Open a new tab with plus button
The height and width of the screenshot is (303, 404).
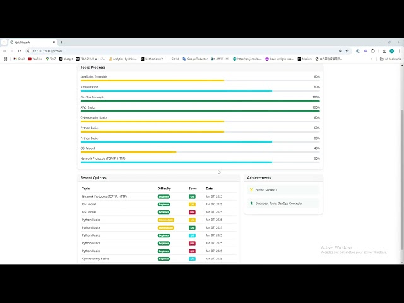(x=61, y=42)
